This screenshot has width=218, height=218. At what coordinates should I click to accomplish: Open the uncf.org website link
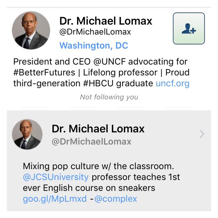[173, 83]
